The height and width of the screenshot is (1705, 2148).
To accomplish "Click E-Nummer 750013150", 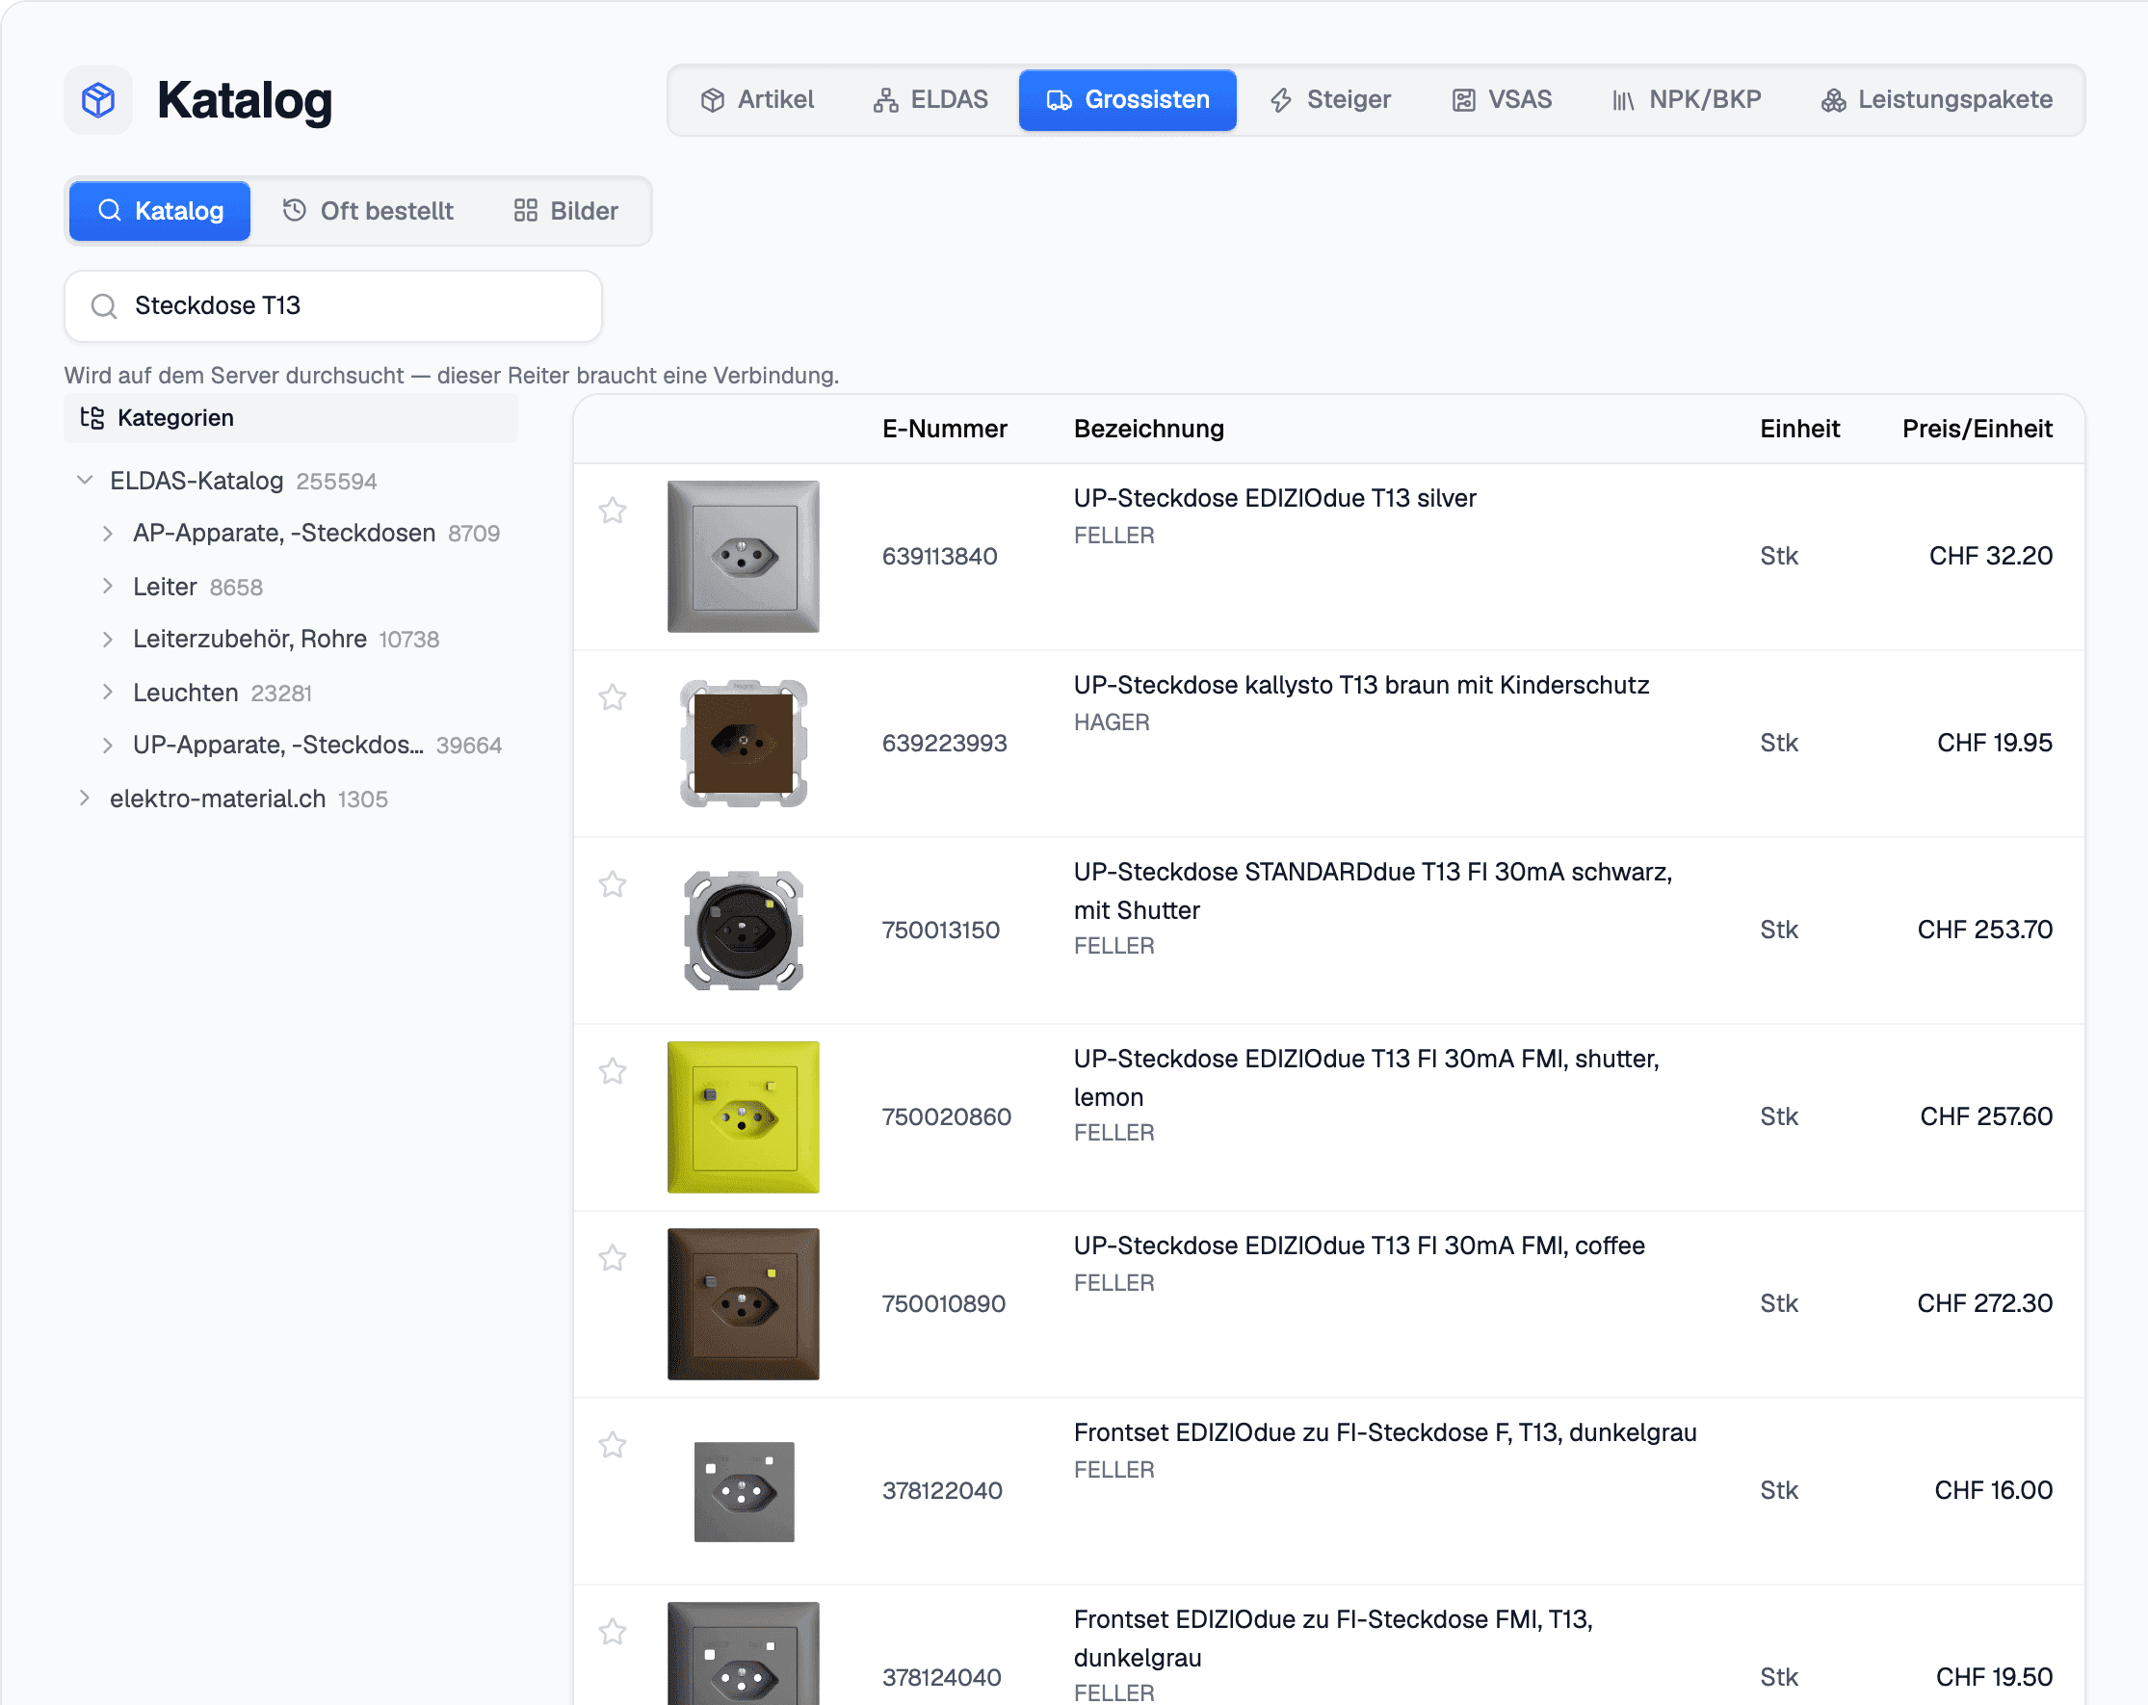I will 940,930.
